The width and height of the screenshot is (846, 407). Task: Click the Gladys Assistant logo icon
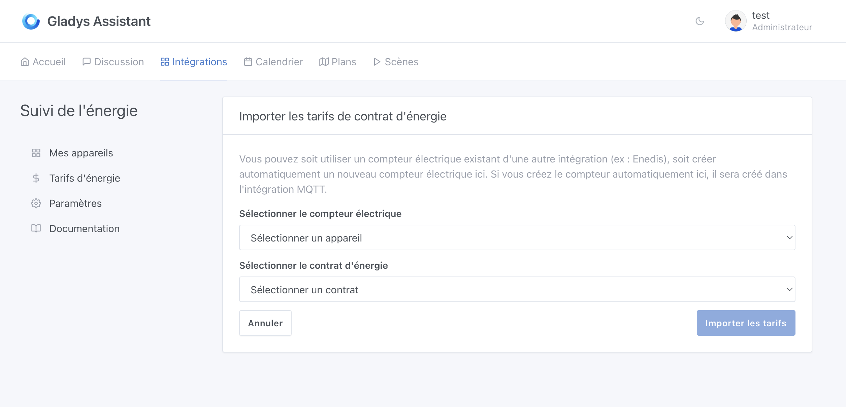click(x=31, y=22)
